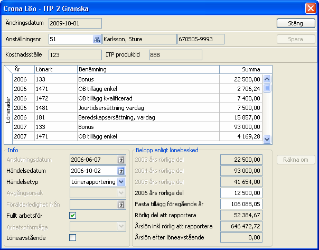Close the Crona Lön window
This screenshot has width=319, height=250.
(x=311, y=8)
